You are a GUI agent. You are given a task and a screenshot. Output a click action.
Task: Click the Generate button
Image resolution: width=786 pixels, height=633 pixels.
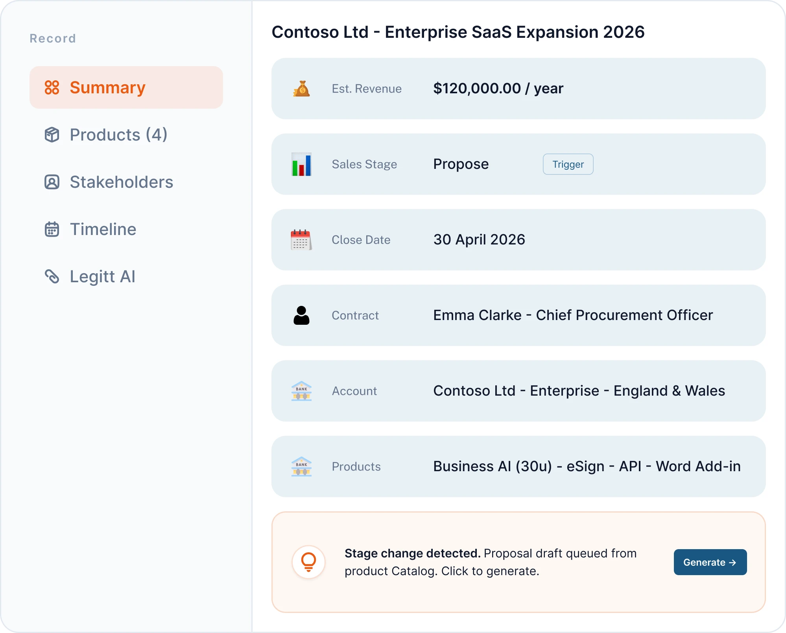pos(710,562)
